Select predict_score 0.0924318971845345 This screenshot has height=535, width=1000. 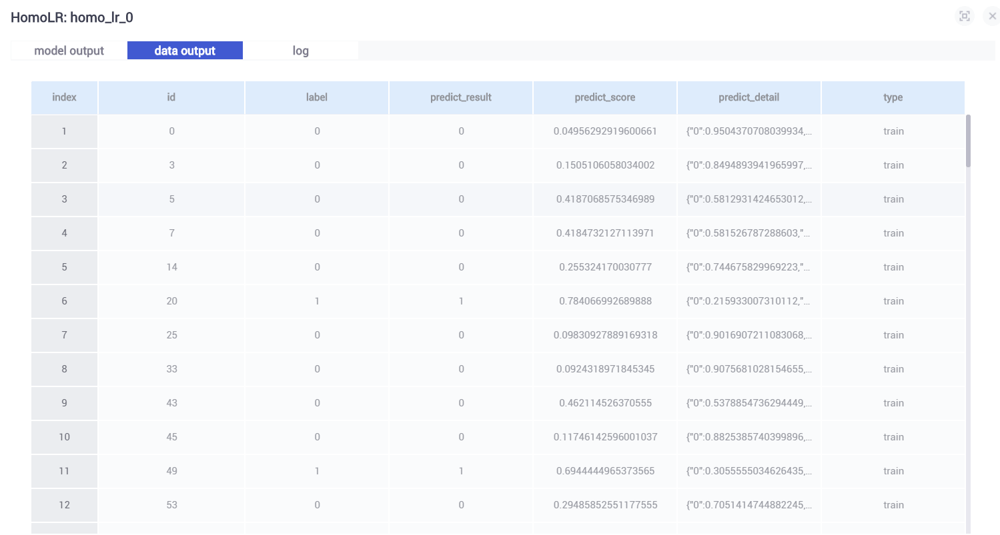coord(605,369)
